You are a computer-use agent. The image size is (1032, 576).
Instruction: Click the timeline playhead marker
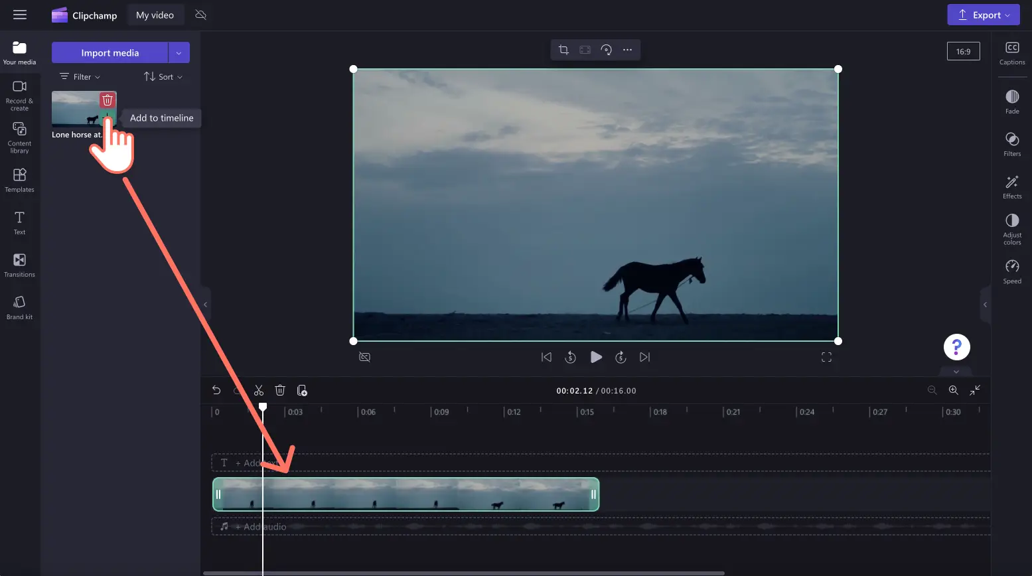point(263,406)
